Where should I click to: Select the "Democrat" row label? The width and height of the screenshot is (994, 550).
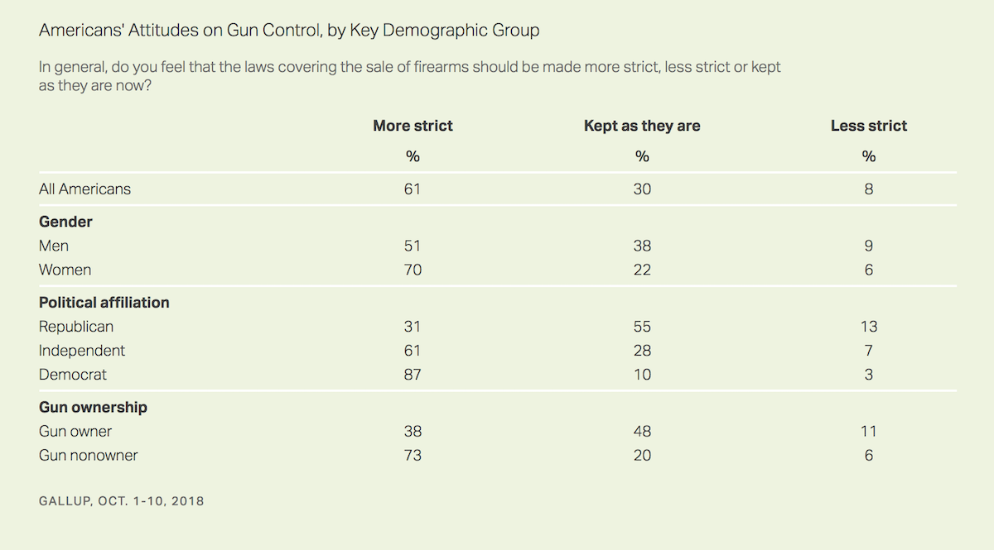[x=73, y=374]
